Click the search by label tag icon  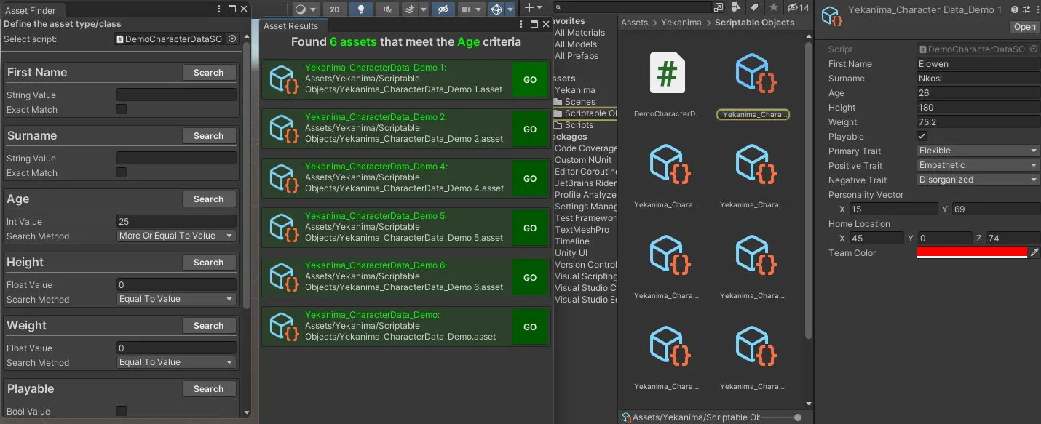[x=754, y=7]
